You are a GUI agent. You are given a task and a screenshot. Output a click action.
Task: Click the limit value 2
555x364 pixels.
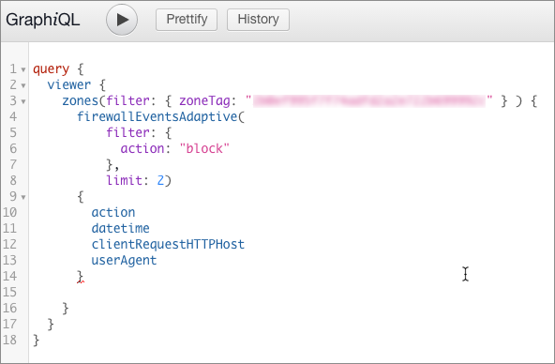(x=160, y=180)
